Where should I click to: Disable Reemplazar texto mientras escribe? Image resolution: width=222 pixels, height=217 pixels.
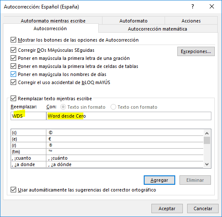(x=13, y=99)
